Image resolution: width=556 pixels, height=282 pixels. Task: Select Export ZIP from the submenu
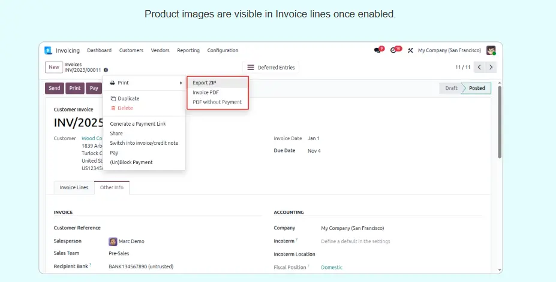[205, 83]
